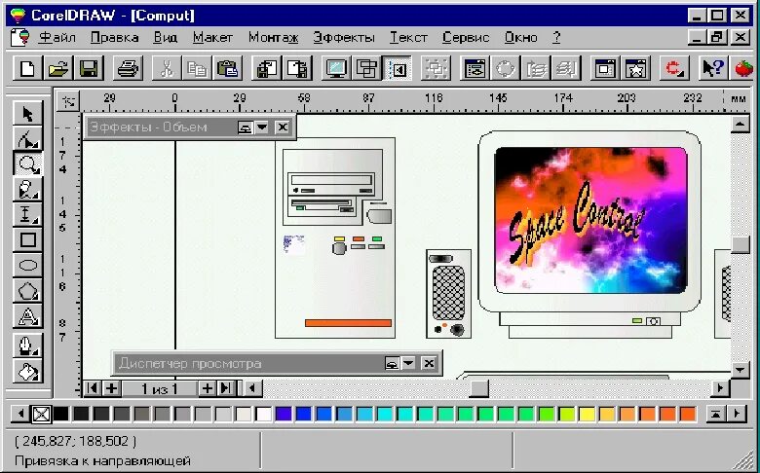Paste from clipboard icon

[x=227, y=68]
